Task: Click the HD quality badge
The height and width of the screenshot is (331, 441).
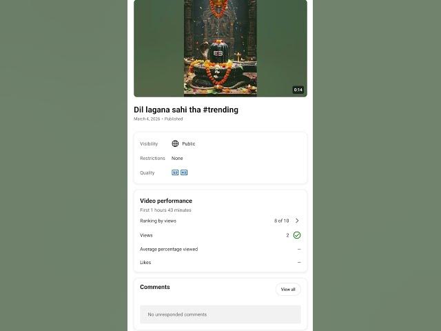Action: [x=184, y=172]
